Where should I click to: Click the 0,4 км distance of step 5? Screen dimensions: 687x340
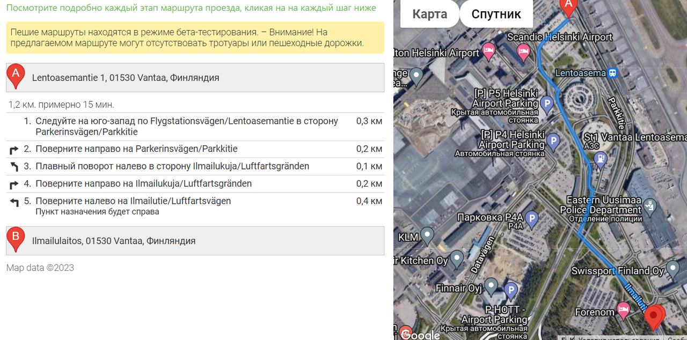click(369, 201)
